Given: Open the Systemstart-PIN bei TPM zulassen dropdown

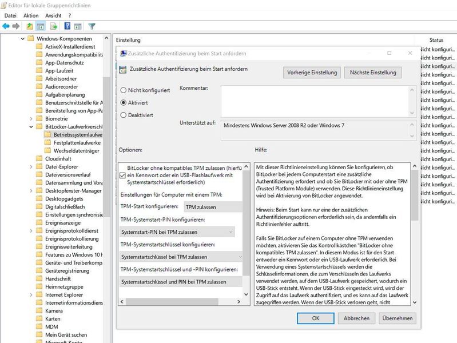Looking at the screenshot, I should coord(177,232).
